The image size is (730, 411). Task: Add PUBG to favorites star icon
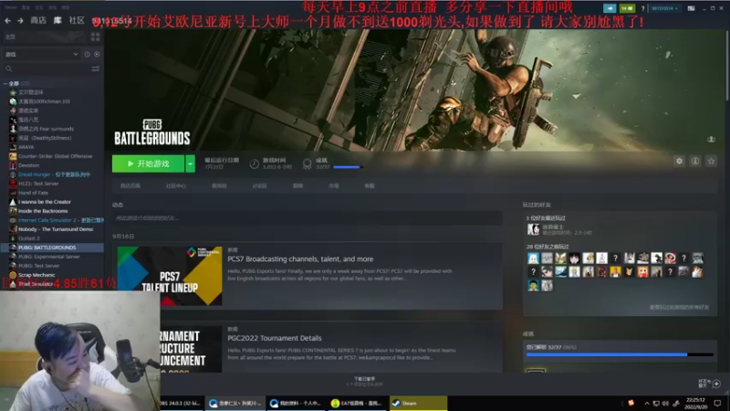(711, 162)
